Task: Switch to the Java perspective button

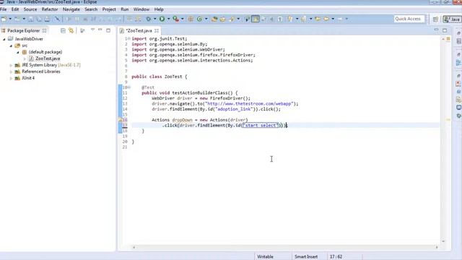Action: point(452,19)
